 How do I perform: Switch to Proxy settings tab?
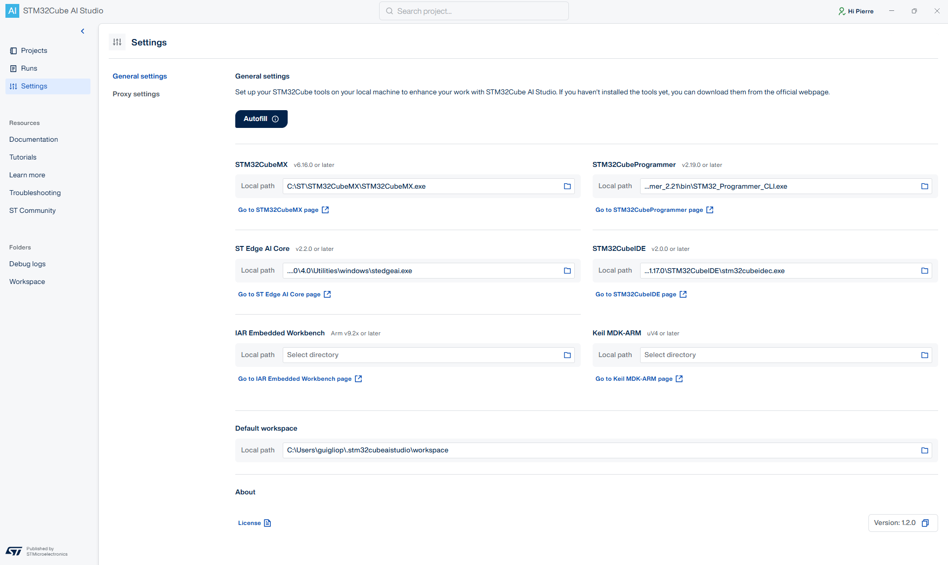pyautogui.click(x=136, y=94)
